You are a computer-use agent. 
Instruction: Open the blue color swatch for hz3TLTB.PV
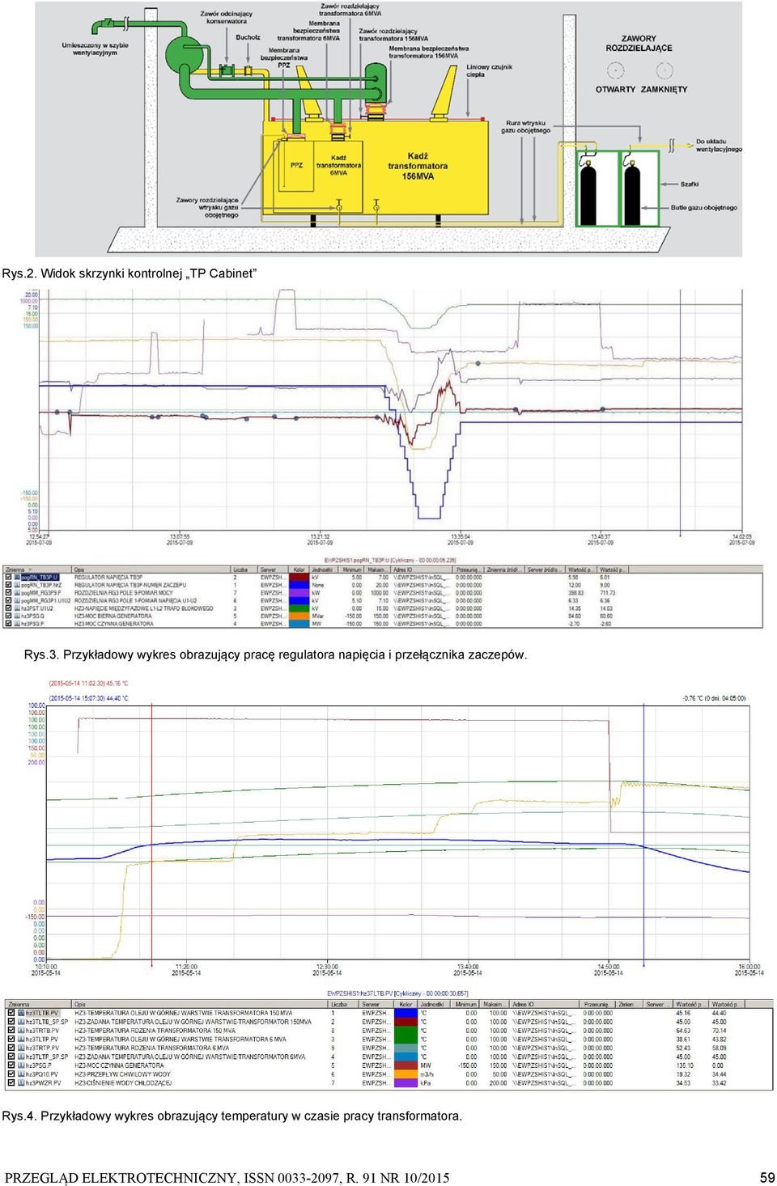click(x=405, y=1013)
